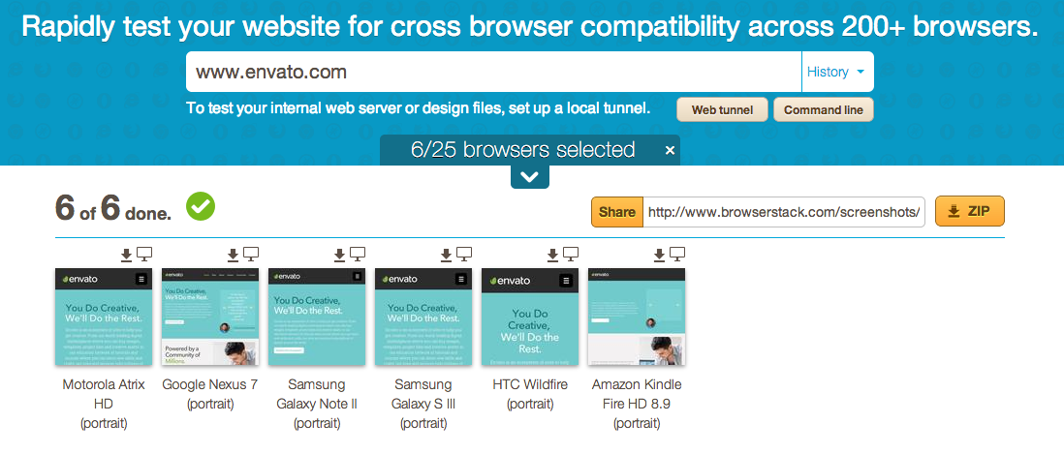
Task: Download the HTC Wildfire screenshot
Action: point(552,255)
